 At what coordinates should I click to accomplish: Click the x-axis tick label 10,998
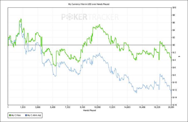(97, 107)
